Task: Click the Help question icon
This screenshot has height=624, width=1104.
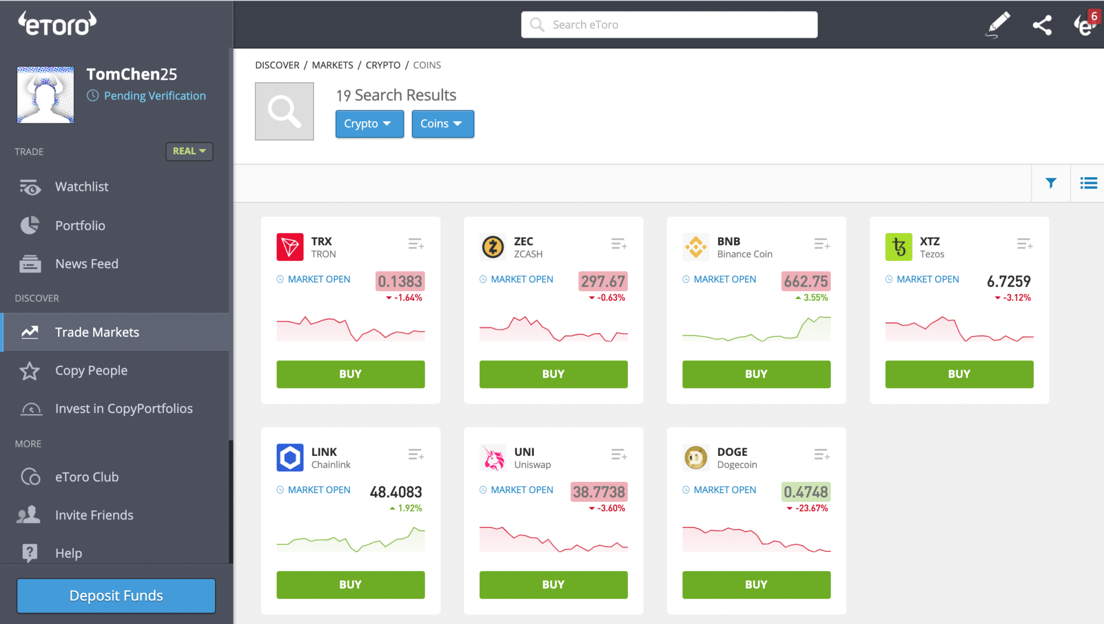Action: point(30,553)
